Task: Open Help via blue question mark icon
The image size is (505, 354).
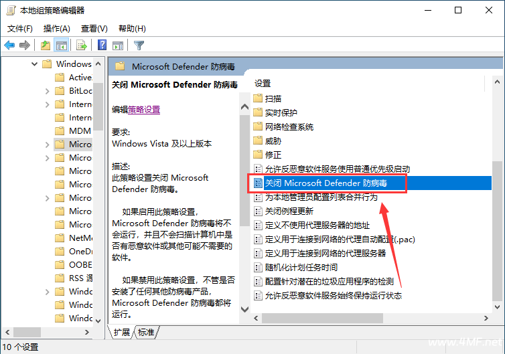Action: click(102, 46)
